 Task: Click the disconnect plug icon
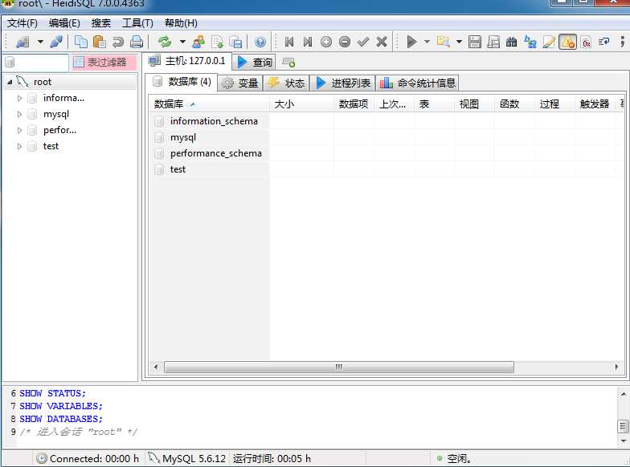point(56,42)
